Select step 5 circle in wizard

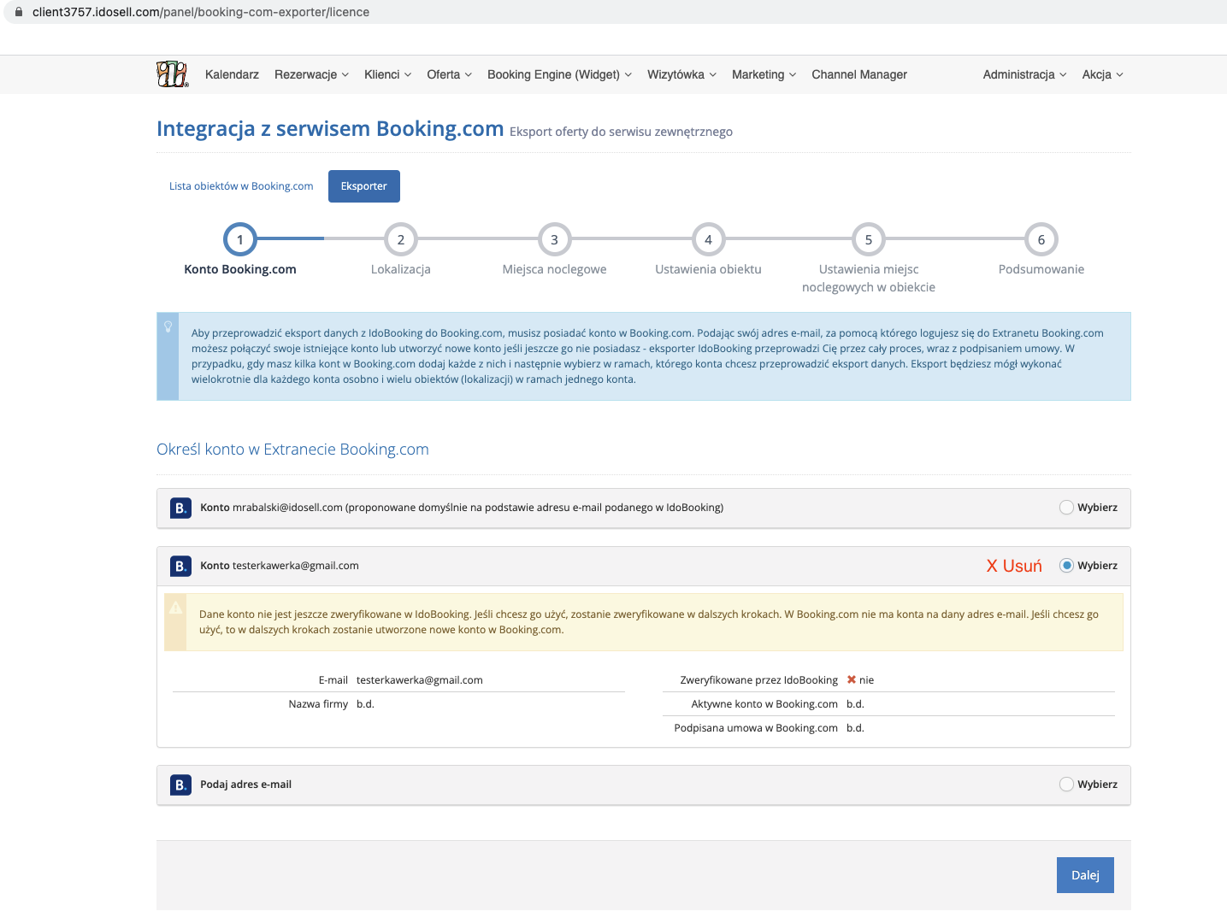869,239
